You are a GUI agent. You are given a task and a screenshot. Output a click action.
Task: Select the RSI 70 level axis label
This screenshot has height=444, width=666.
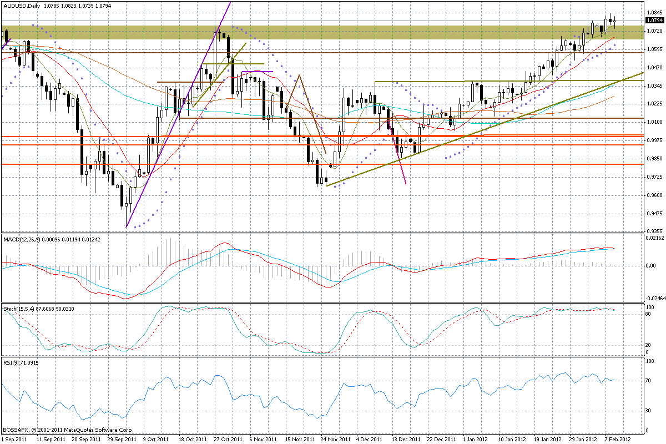point(649,381)
